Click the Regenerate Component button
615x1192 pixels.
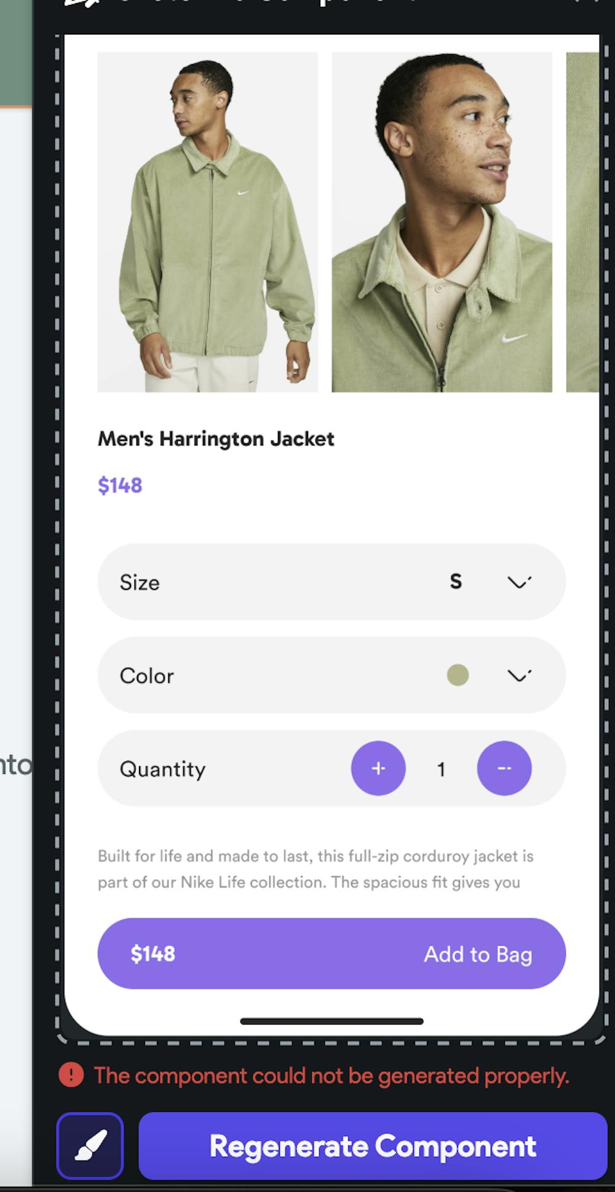click(x=373, y=1146)
